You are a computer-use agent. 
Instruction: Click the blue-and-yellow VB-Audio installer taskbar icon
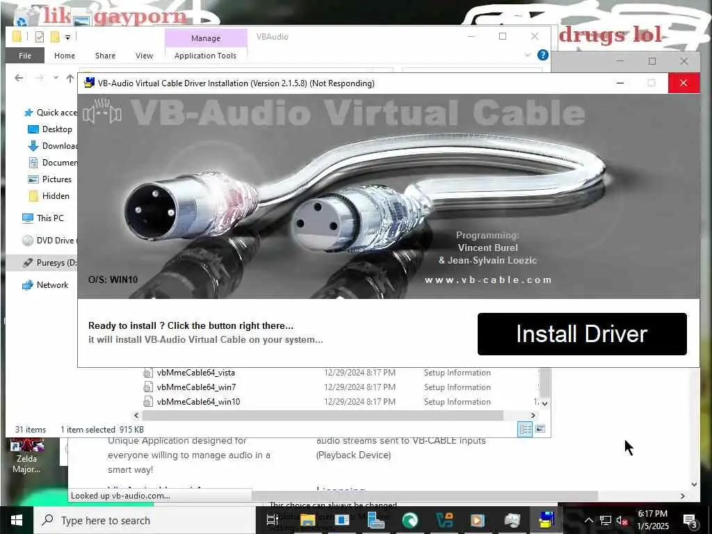(547, 520)
